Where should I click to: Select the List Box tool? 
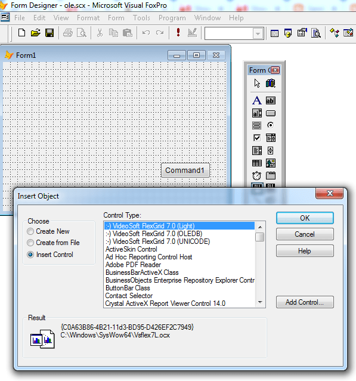[257, 151]
